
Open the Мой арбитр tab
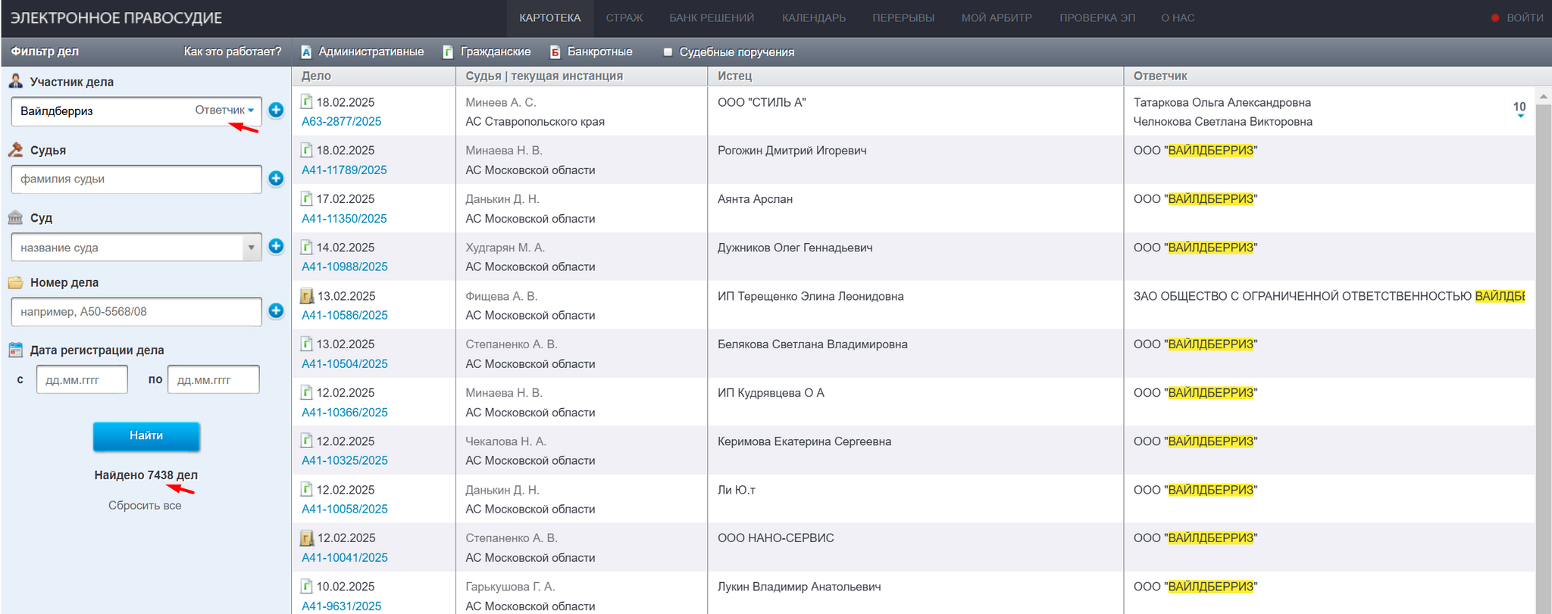click(997, 17)
